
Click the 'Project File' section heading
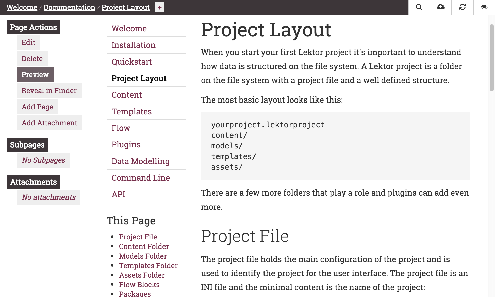pyautogui.click(x=245, y=236)
